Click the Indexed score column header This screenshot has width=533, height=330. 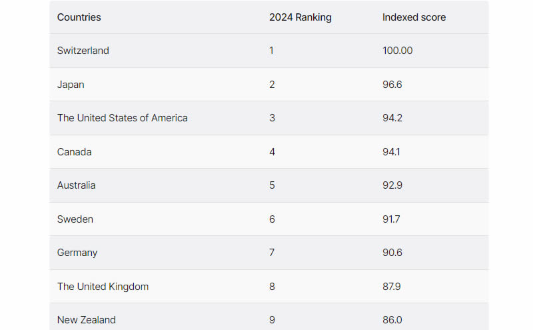[x=414, y=17]
